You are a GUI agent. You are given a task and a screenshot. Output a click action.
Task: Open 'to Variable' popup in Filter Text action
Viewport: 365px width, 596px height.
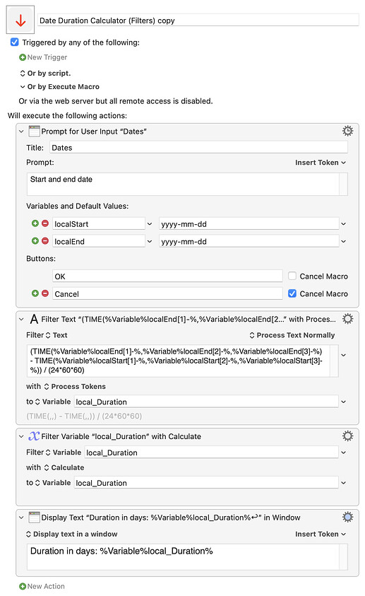(52, 402)
